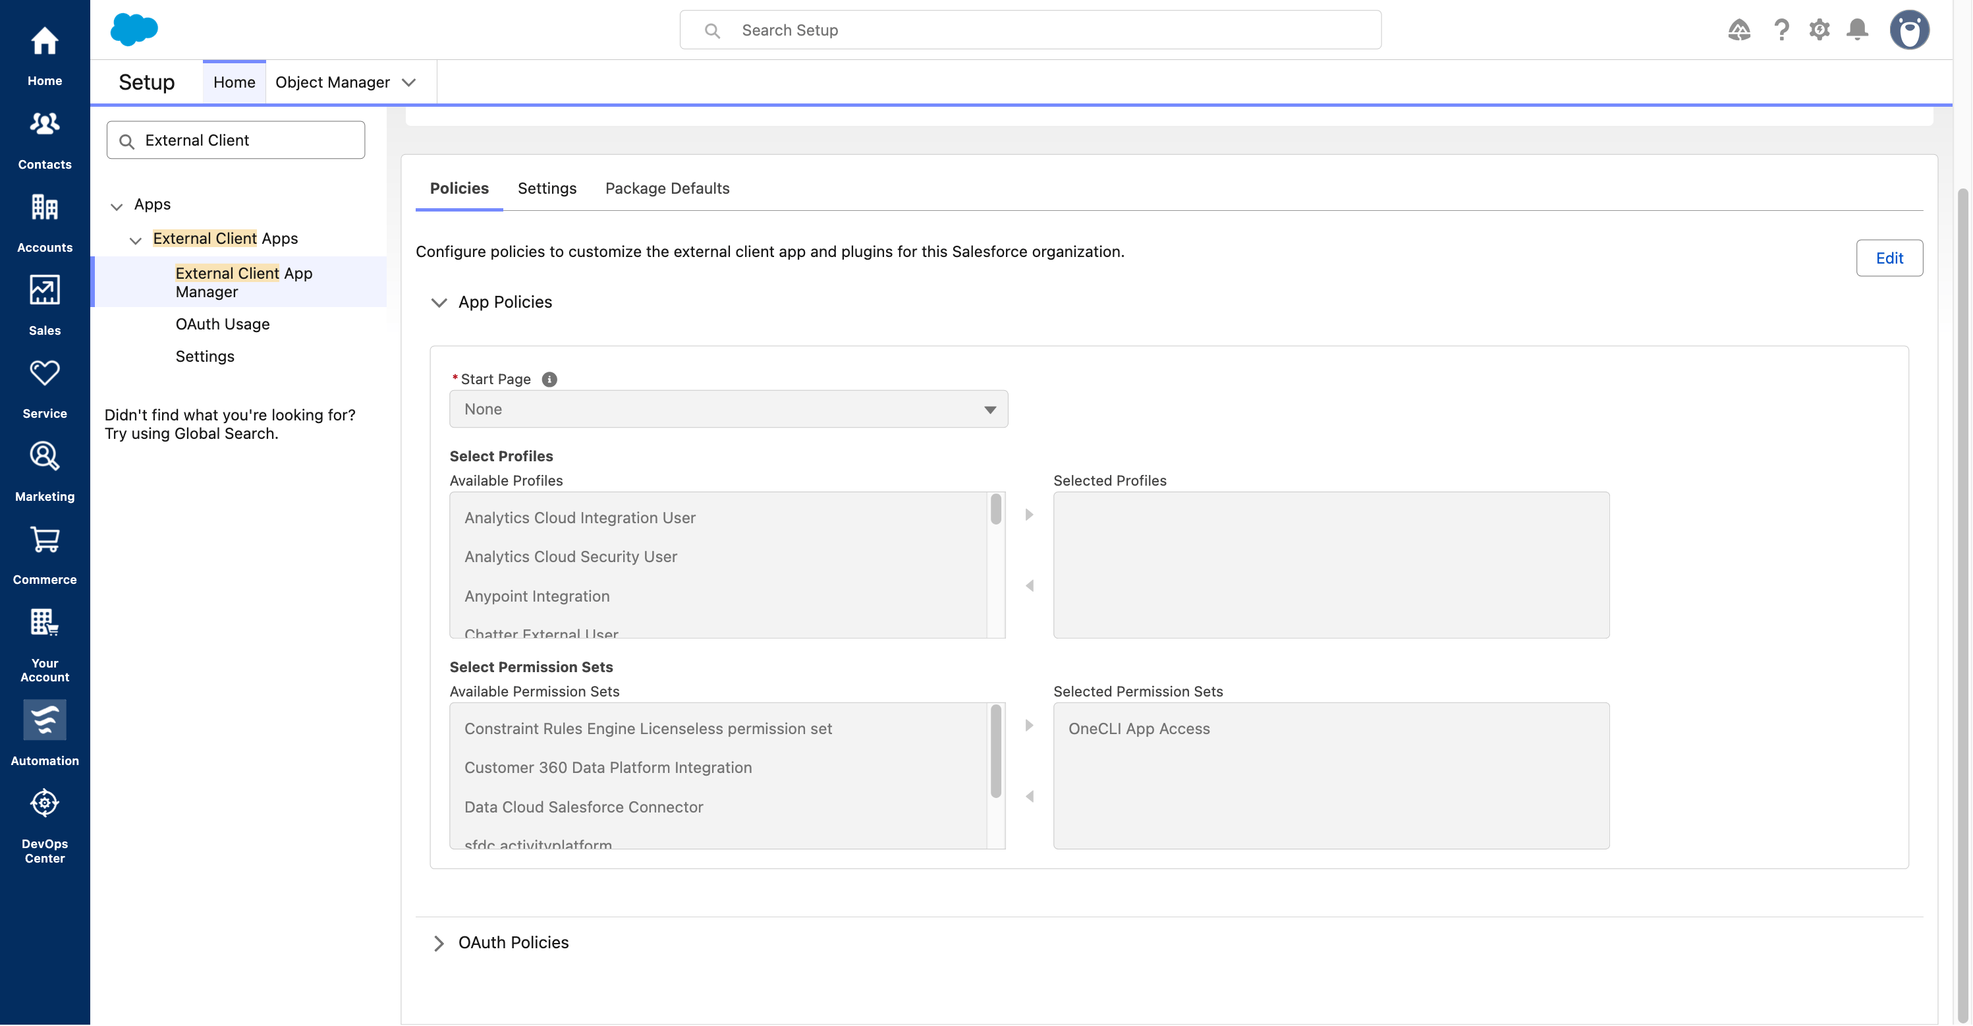Select Analytics Cloud Integration User profile
The height and width of the screenshot is (1026, 1973).
(580, 518)
